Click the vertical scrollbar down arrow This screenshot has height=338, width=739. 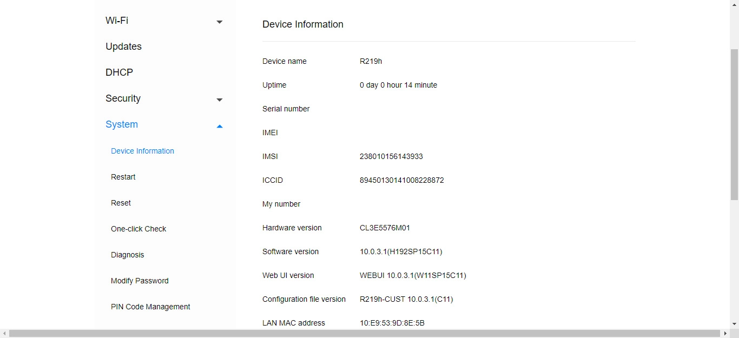[x=734, y=324]
